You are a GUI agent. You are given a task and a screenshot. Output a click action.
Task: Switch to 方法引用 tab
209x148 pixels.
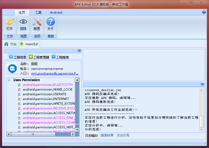(x=123, y=135)
